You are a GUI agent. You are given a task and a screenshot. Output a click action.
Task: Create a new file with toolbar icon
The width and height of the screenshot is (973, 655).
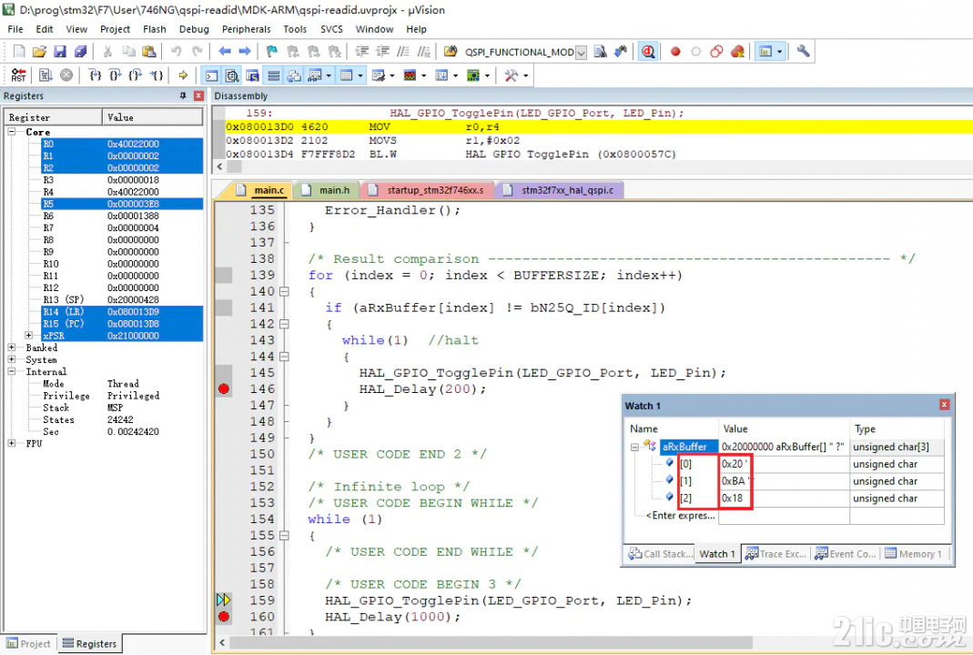19,52
